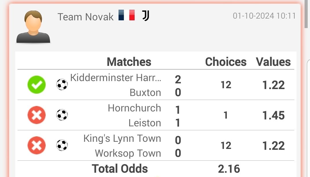Click the Total Odds 2.16 value
Image resolution: width=310 pixels, height=177 pixels.
pyautogui.click(x=229, y=169)
